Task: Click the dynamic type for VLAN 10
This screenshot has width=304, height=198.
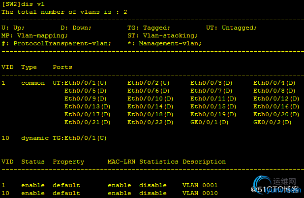Action: tap(35, 138)
